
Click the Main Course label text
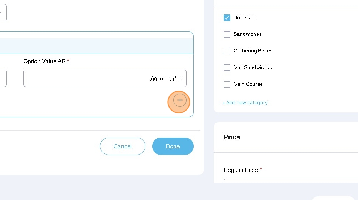click(248, 84)
